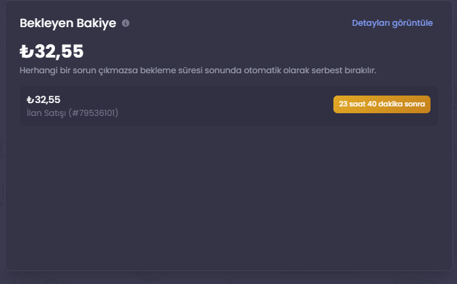Screen dimensions: 457x284
Task: Click the yellow 23 saat 40 dakika sonra badge
Action: [382, 104]
